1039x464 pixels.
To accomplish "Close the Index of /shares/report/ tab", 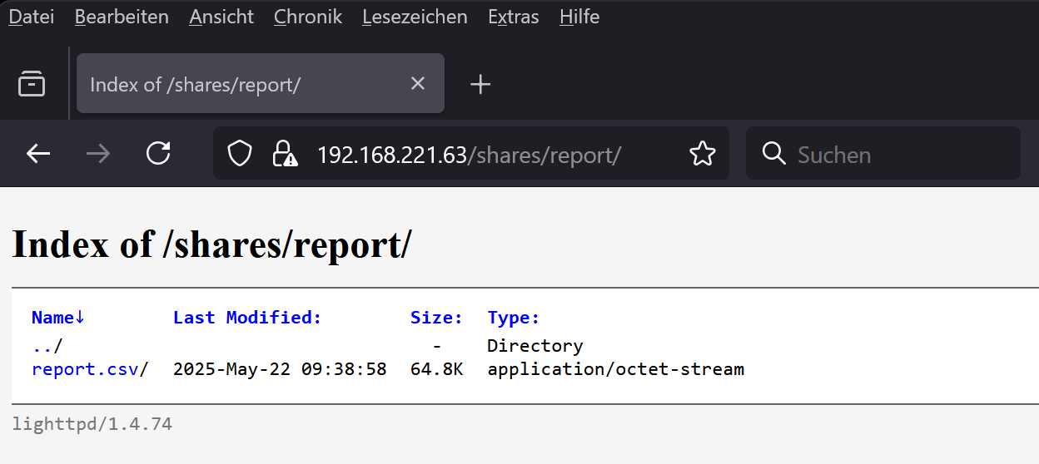I will pos(418,84).
